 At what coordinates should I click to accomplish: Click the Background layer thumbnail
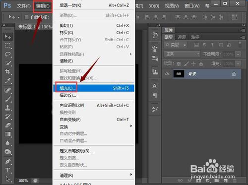179,74
